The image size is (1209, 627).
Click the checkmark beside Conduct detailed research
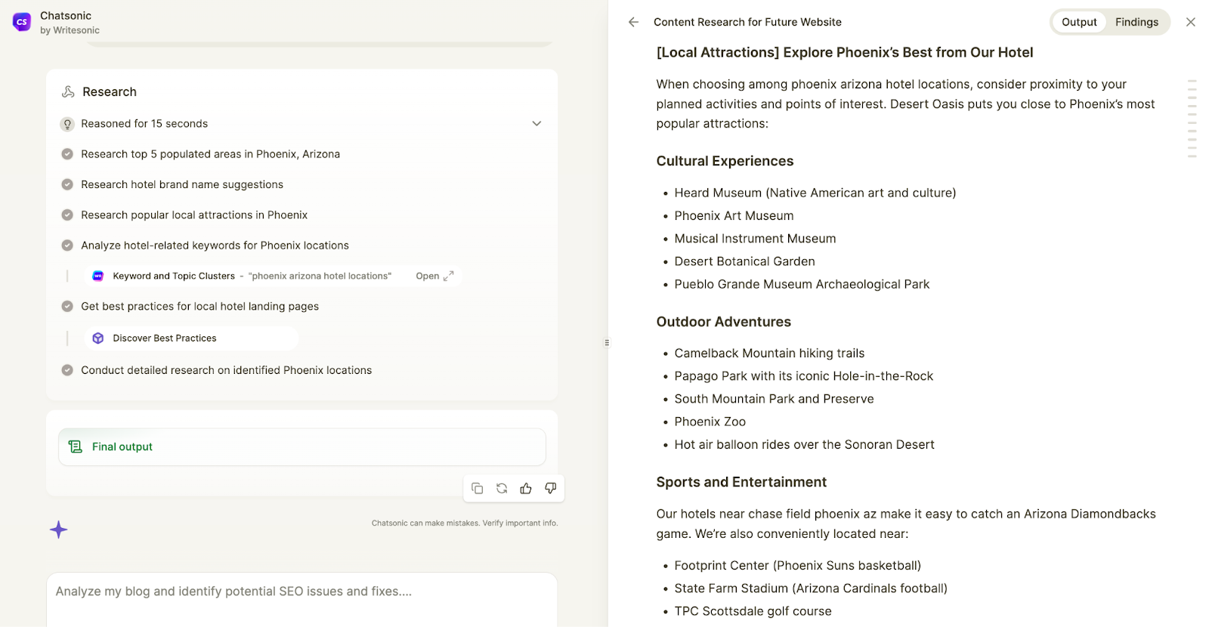click(x=67, y=370)
